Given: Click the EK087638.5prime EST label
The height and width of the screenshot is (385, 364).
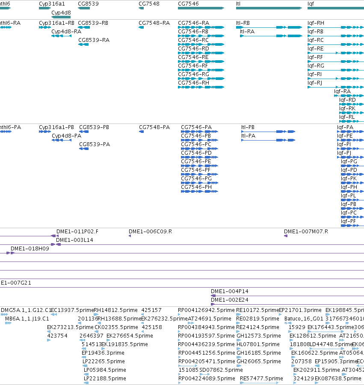Looking at the screenshot, I should [x=338, y=378].
